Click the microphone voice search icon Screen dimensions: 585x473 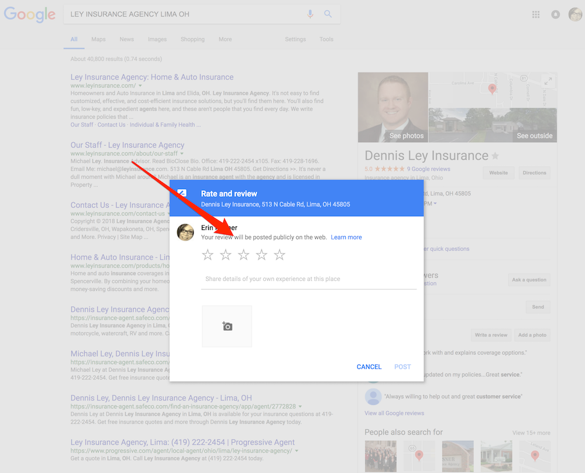(x=310, y=14)
